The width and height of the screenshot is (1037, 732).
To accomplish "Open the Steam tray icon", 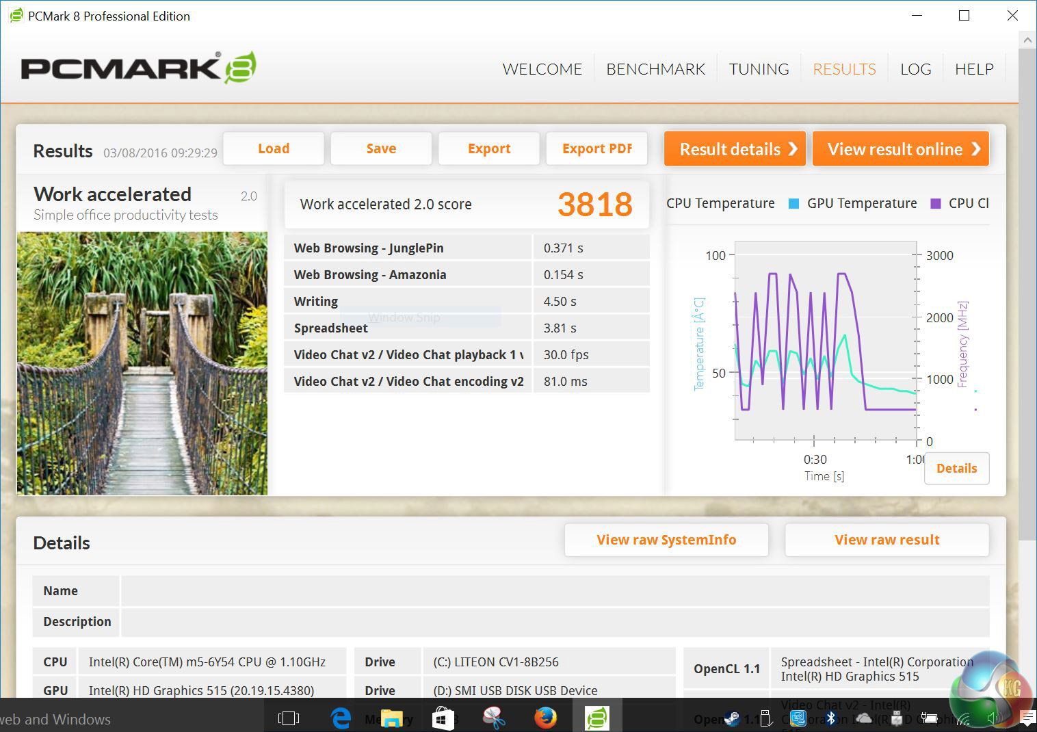I will pyautogui.click(x=733, y=718).
